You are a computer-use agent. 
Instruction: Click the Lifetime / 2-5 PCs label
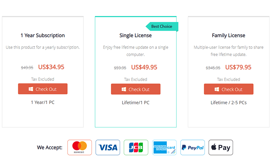(x=229, y=103)
